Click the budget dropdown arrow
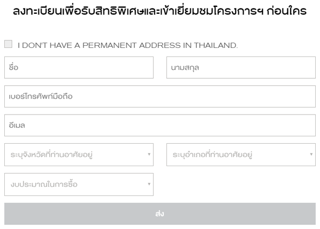The image size is (320, 229). point(149,184)
